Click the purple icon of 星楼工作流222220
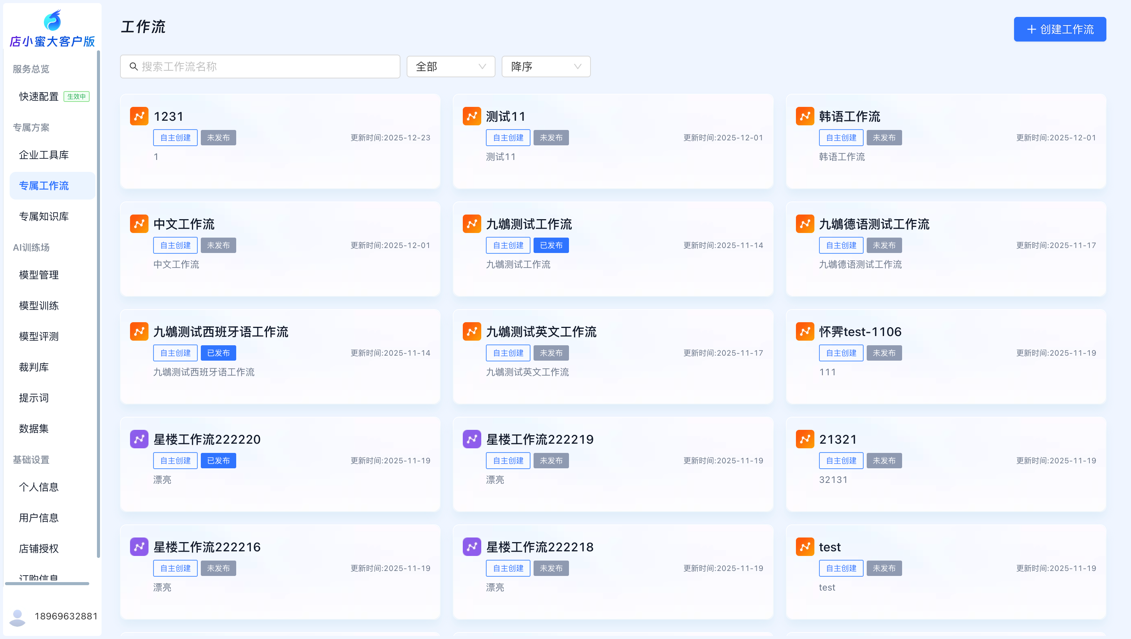 click(139, 439)
